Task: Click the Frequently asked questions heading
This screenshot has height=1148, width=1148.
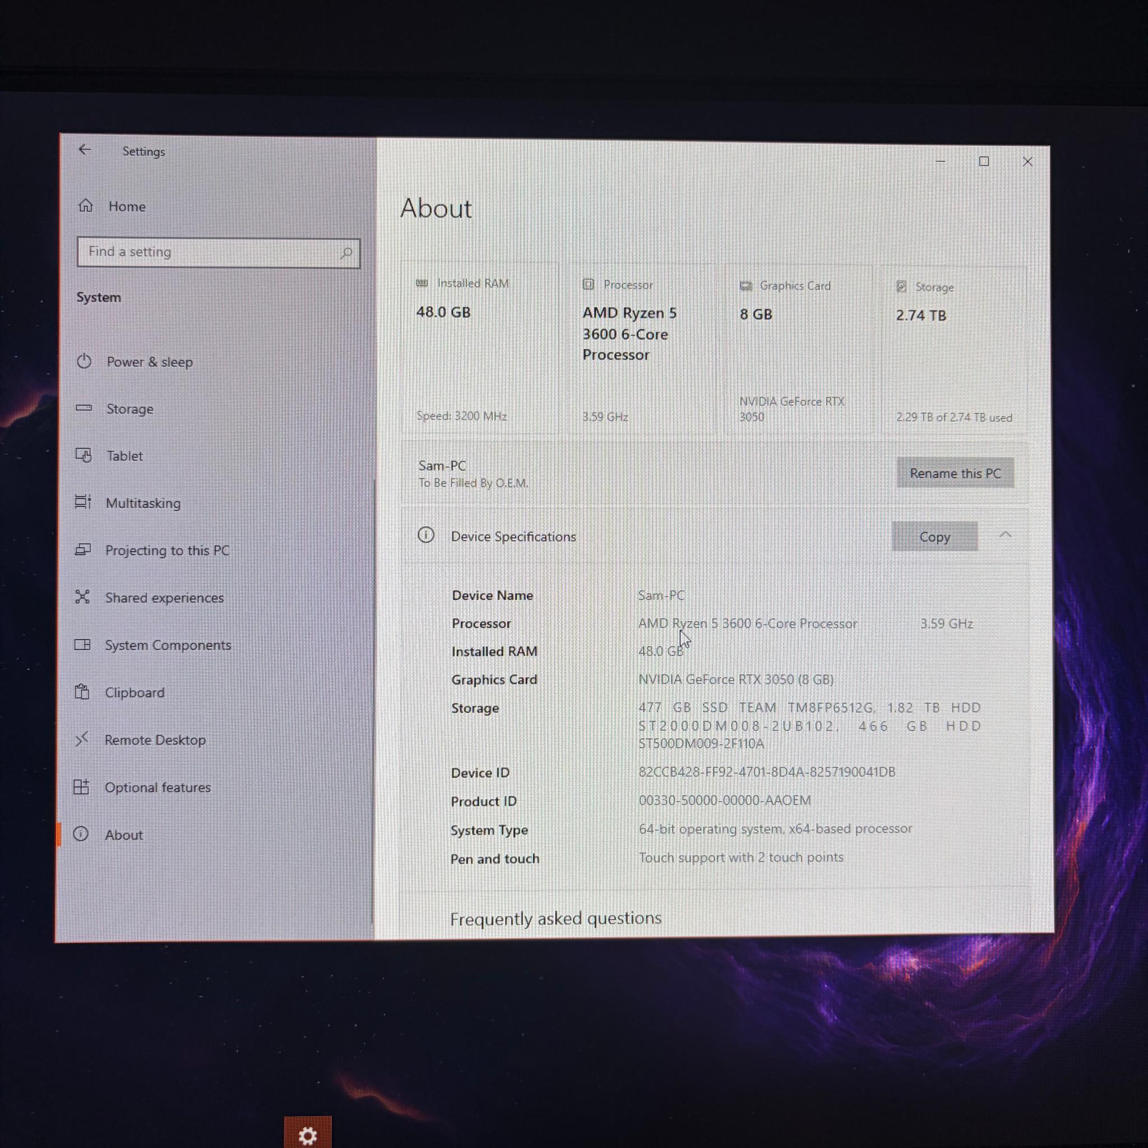Action: point(556,919)
